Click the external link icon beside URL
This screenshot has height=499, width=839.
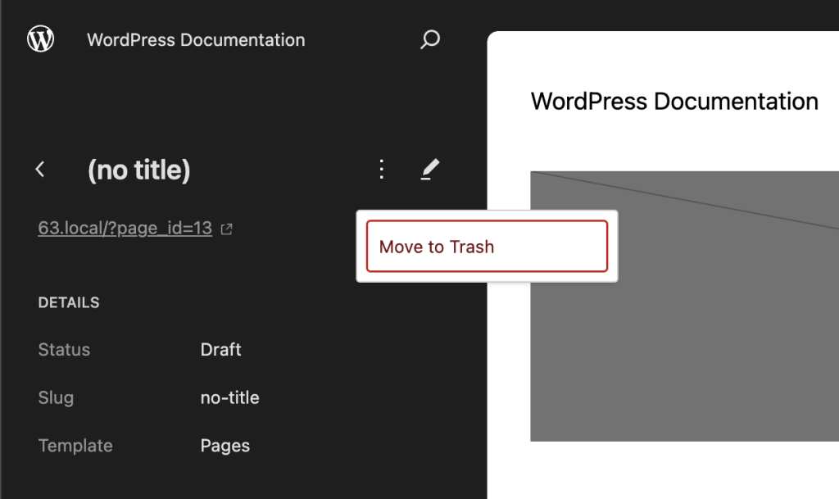[227, 229]
